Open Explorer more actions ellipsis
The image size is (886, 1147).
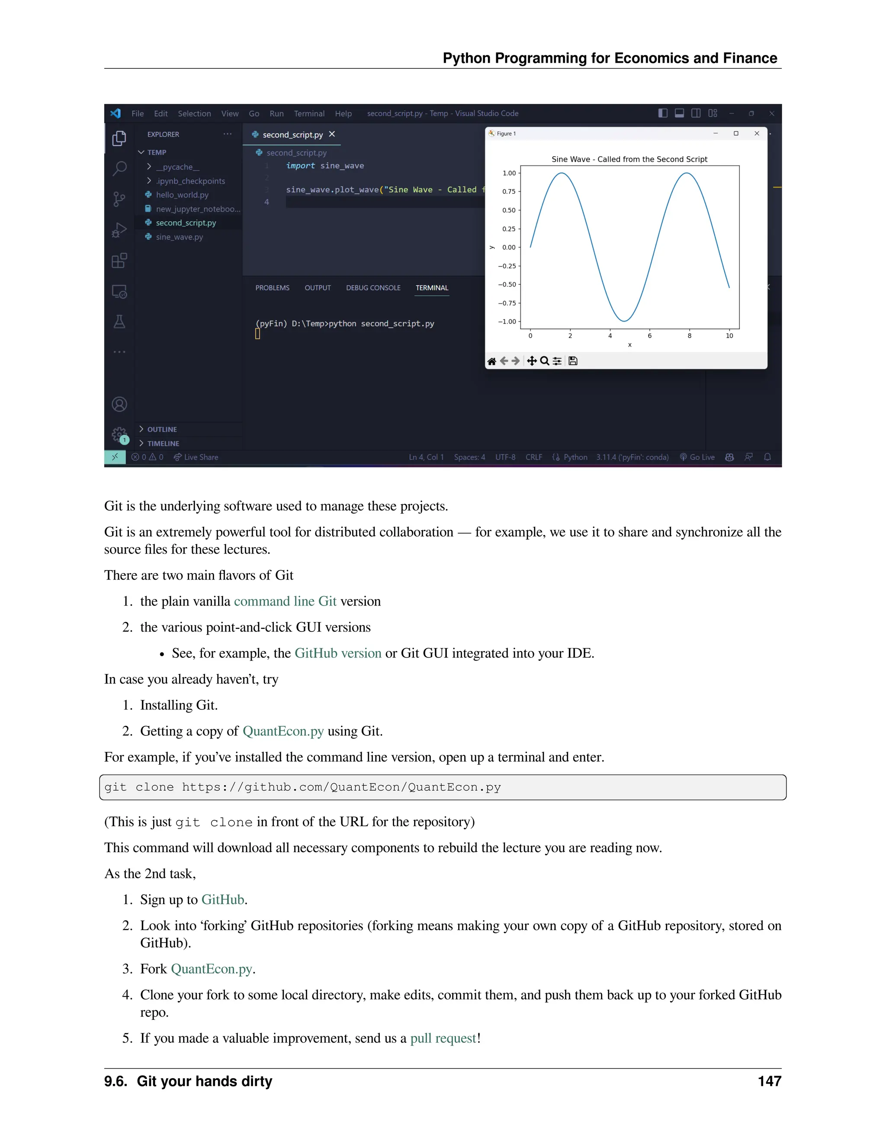tap(227, 134)
